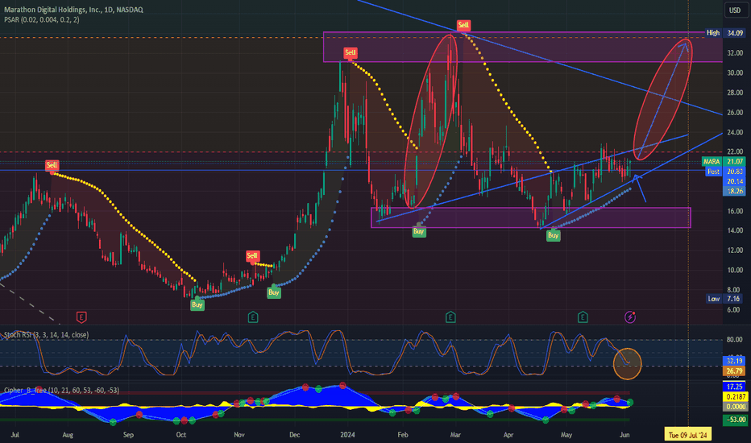Click the Jul label on the time axis

15,435
